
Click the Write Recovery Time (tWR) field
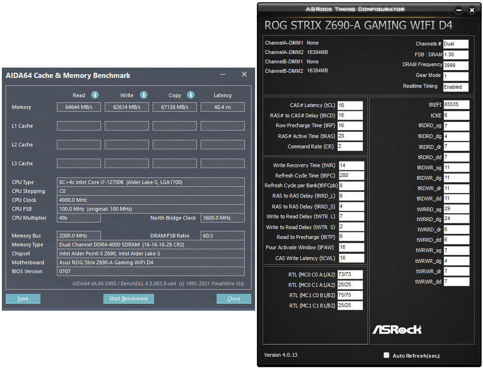[351, 166]
